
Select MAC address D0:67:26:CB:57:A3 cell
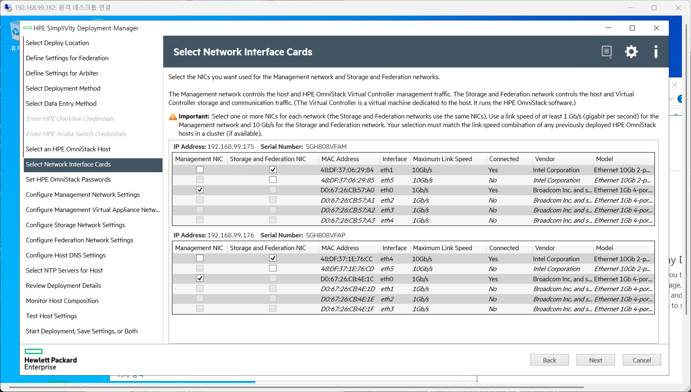pos(348,221)
